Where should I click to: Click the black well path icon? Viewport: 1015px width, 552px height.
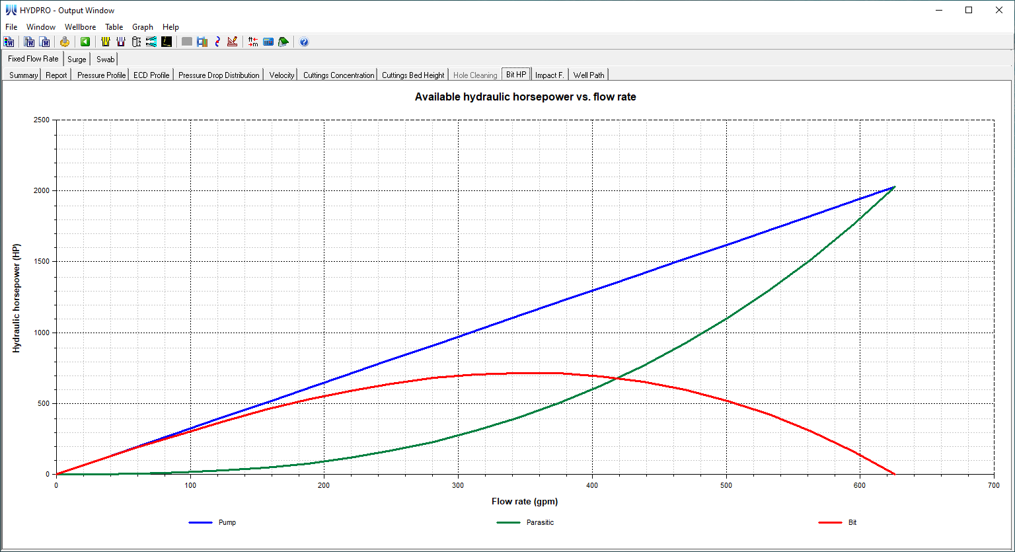click(167, 42)
